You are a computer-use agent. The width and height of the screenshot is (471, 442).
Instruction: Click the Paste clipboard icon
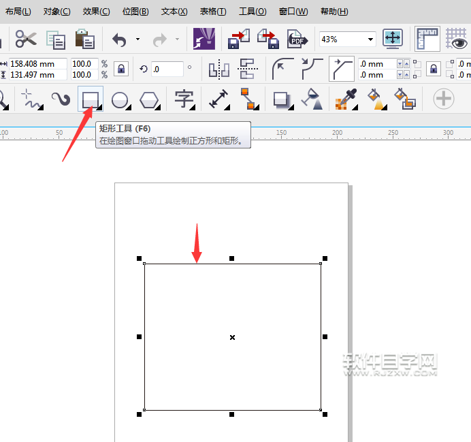click(84, 39)
